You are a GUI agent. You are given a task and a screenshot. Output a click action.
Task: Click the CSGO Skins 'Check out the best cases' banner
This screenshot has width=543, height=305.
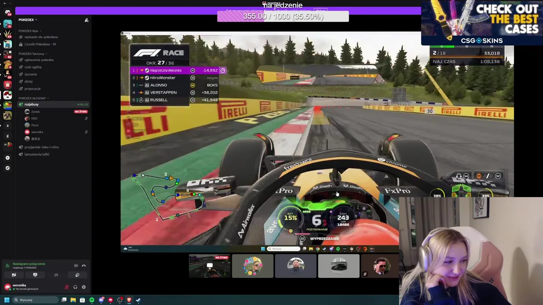tap(482, 23)
